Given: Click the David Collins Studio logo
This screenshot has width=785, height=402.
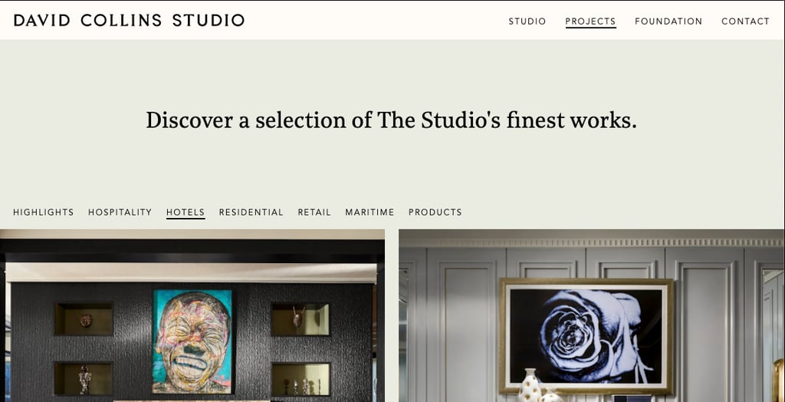Looking at the screenshot, I should [x=129, y=20].
